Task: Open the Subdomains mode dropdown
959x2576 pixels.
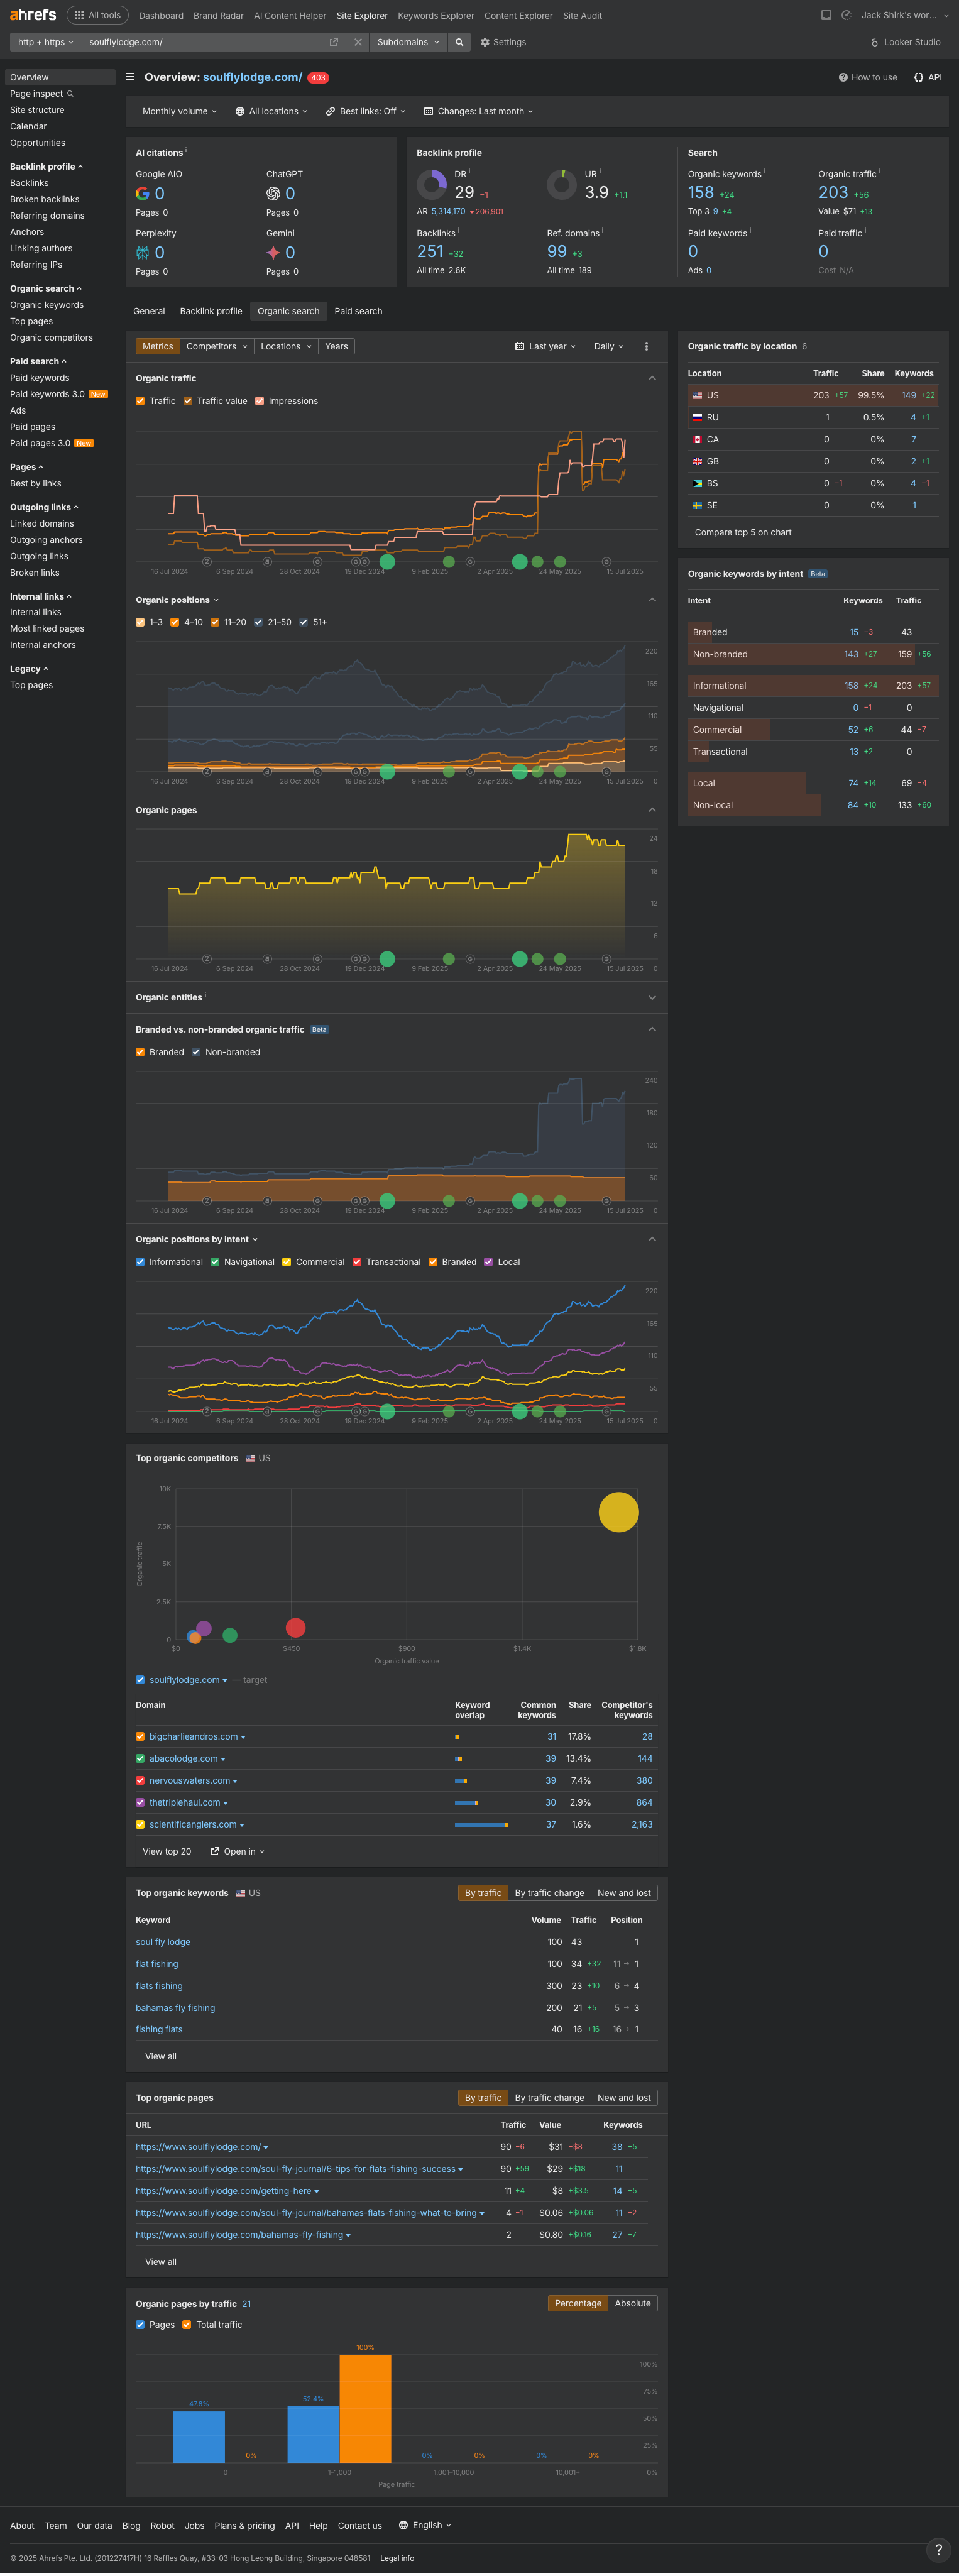Action: pos(408,42)
